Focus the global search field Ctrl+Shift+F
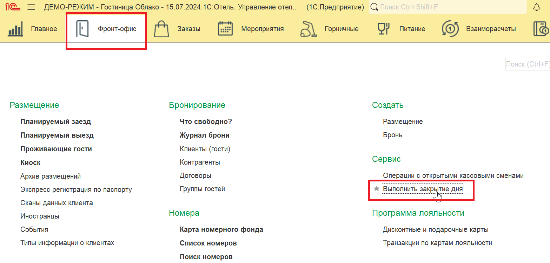Screen dimensions: 550x263 click(448, 7)
